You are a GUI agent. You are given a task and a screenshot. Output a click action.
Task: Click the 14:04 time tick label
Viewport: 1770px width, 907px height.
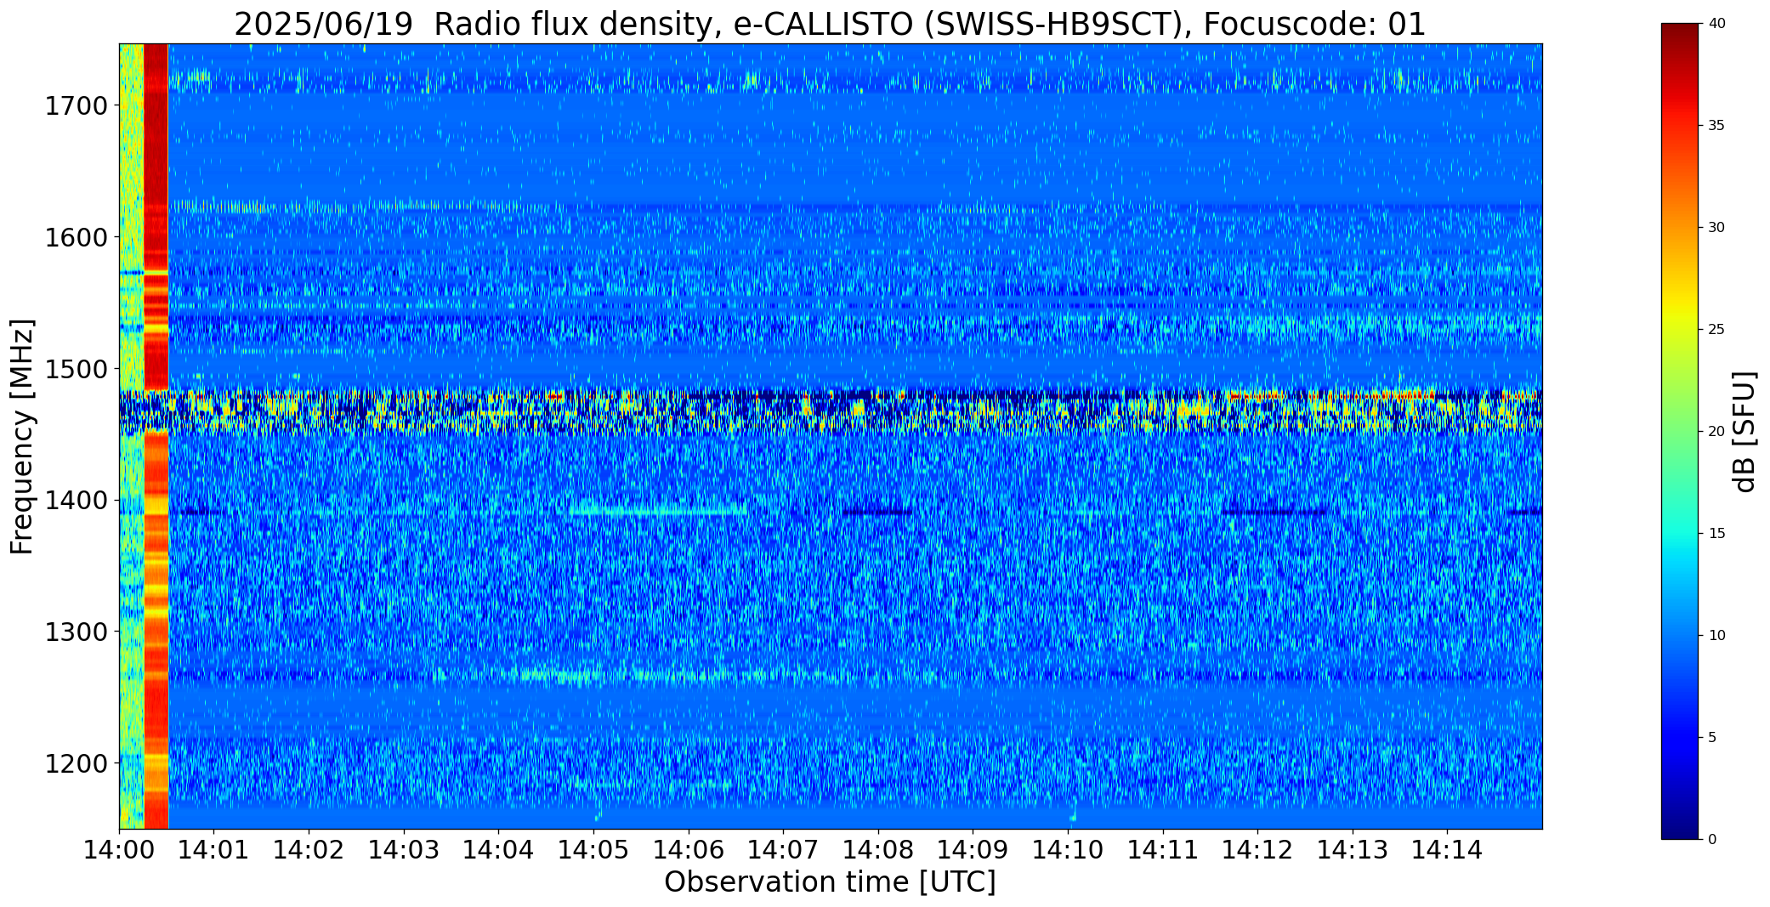499,849
